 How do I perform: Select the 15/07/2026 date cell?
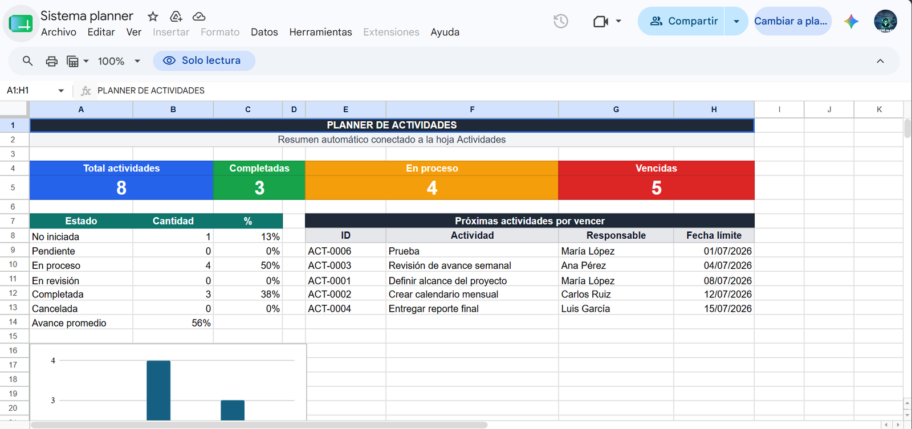coord(714,308)
